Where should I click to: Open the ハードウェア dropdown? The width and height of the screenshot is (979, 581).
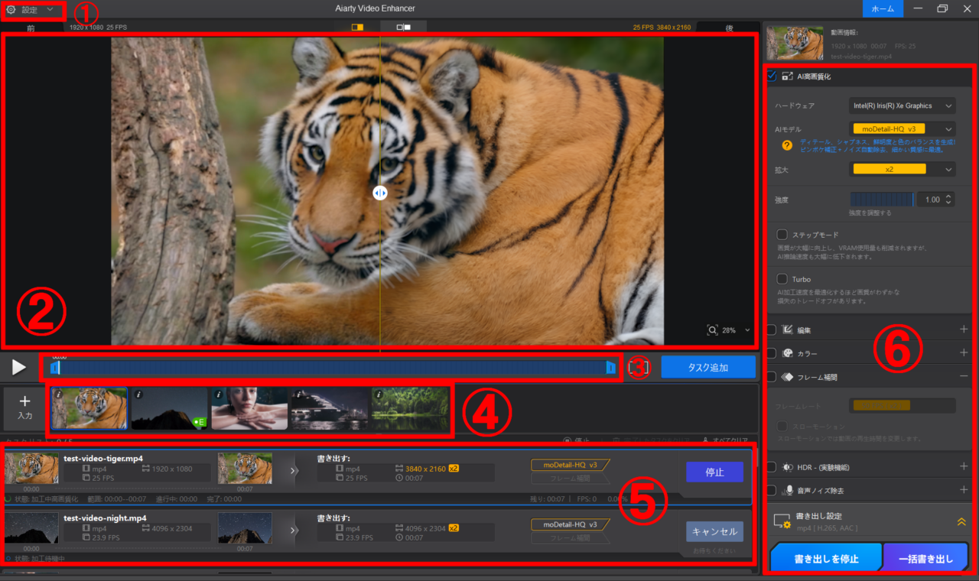click(x=902, y=105)
